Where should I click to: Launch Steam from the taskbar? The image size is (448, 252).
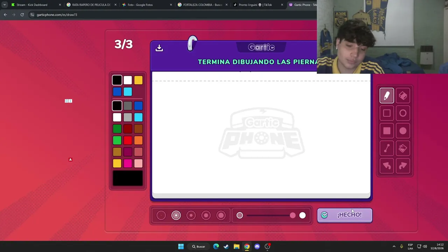[226, 246]
